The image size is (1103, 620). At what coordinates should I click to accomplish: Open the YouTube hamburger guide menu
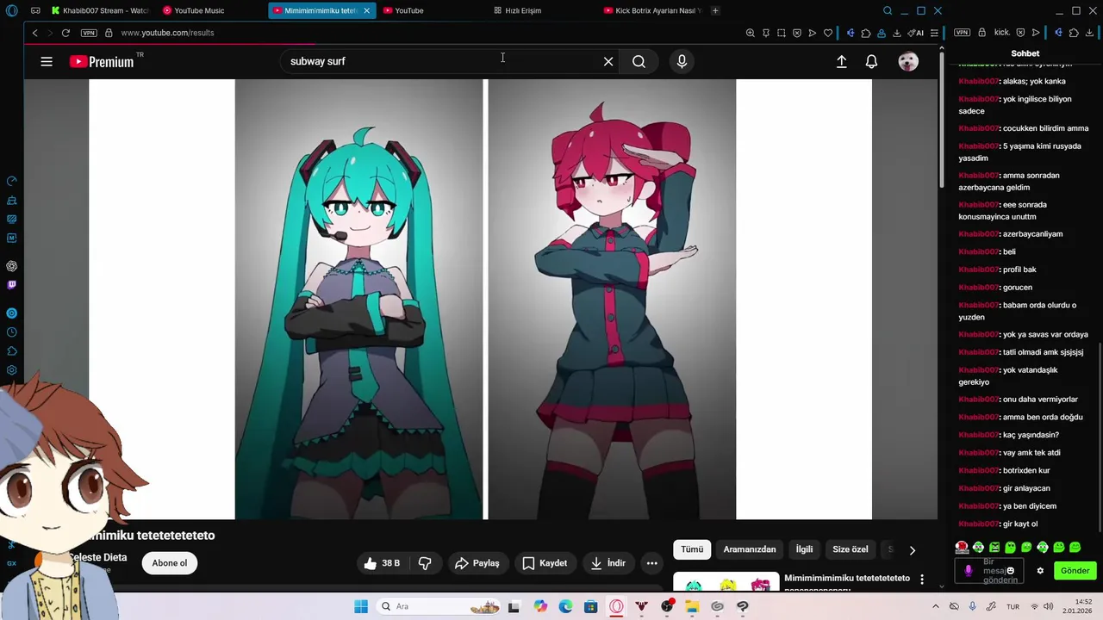(47, 61)
